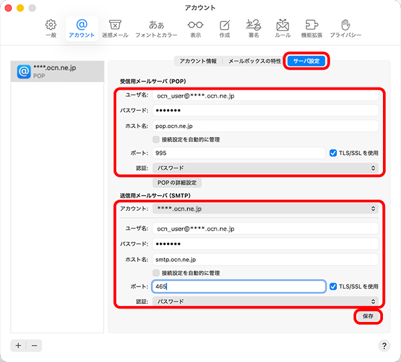Toggle TLS/SSL checkbox for POP port 995
Image resolution: width=401 pixels, height=362 pixels.
tap(334, 153)
